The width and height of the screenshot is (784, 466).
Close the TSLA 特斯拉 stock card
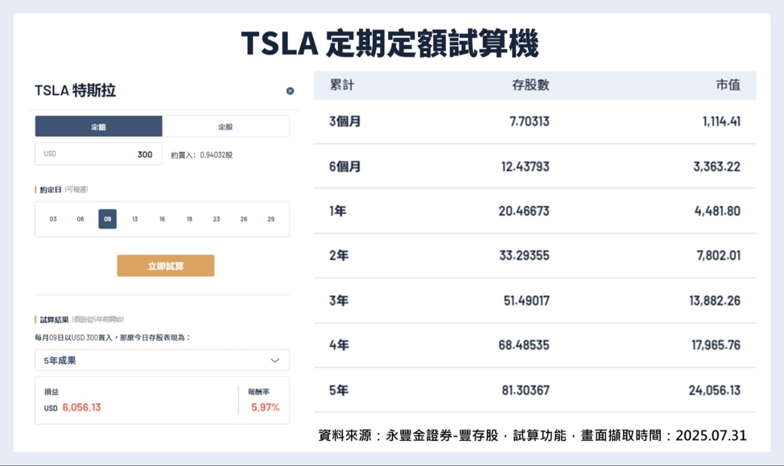click(x=290, y=91)
